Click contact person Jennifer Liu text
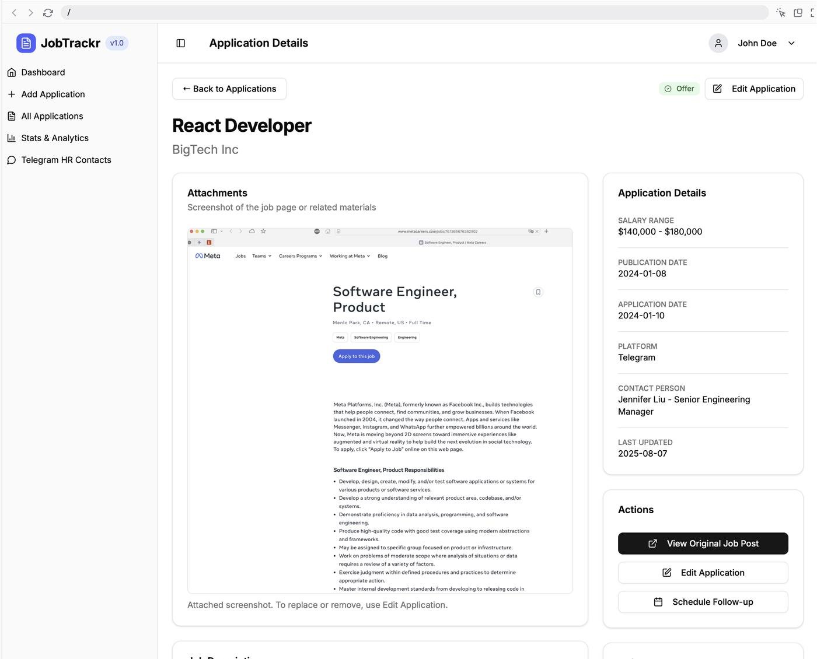Screen dimensions: 817x659 [684, 405]
